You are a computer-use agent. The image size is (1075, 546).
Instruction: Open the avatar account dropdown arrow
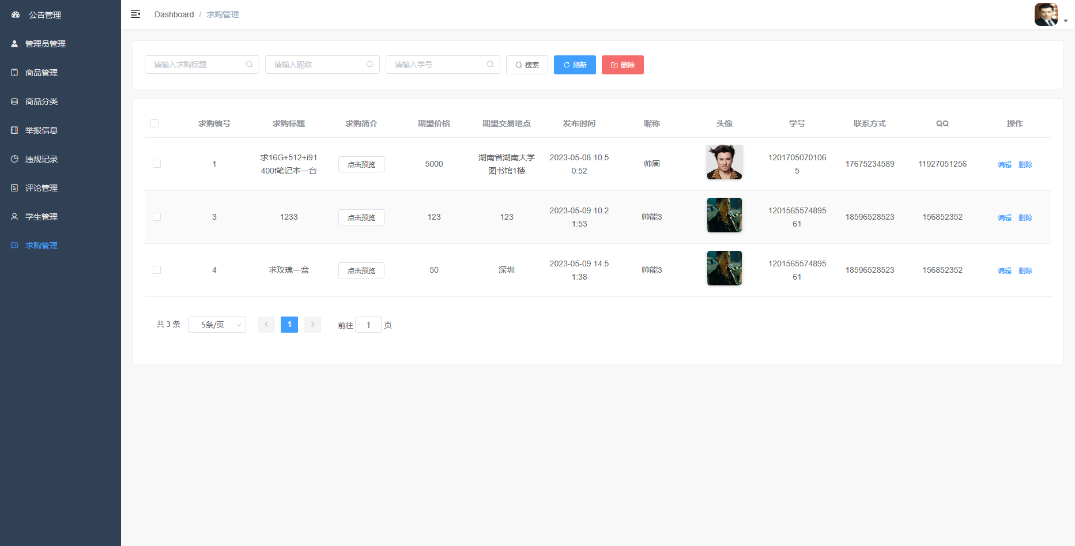pos(1065,21)
